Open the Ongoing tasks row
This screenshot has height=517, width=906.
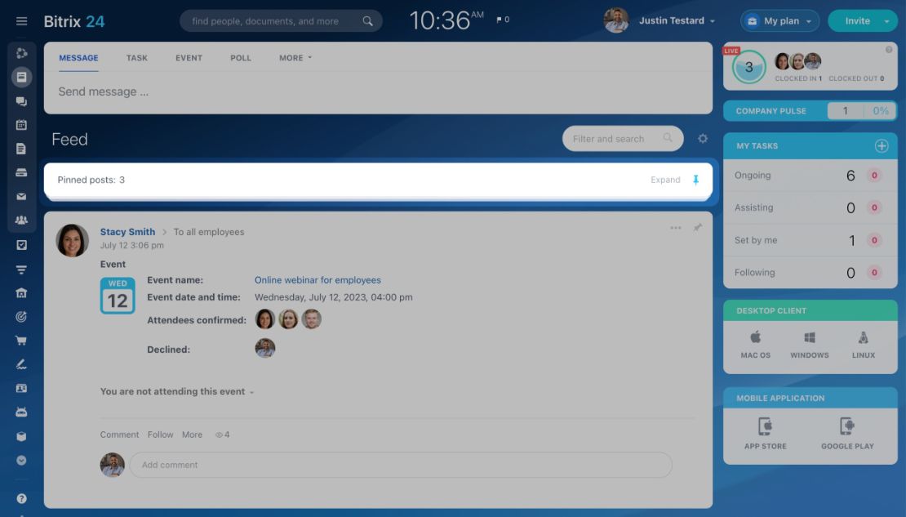point(810,176)
